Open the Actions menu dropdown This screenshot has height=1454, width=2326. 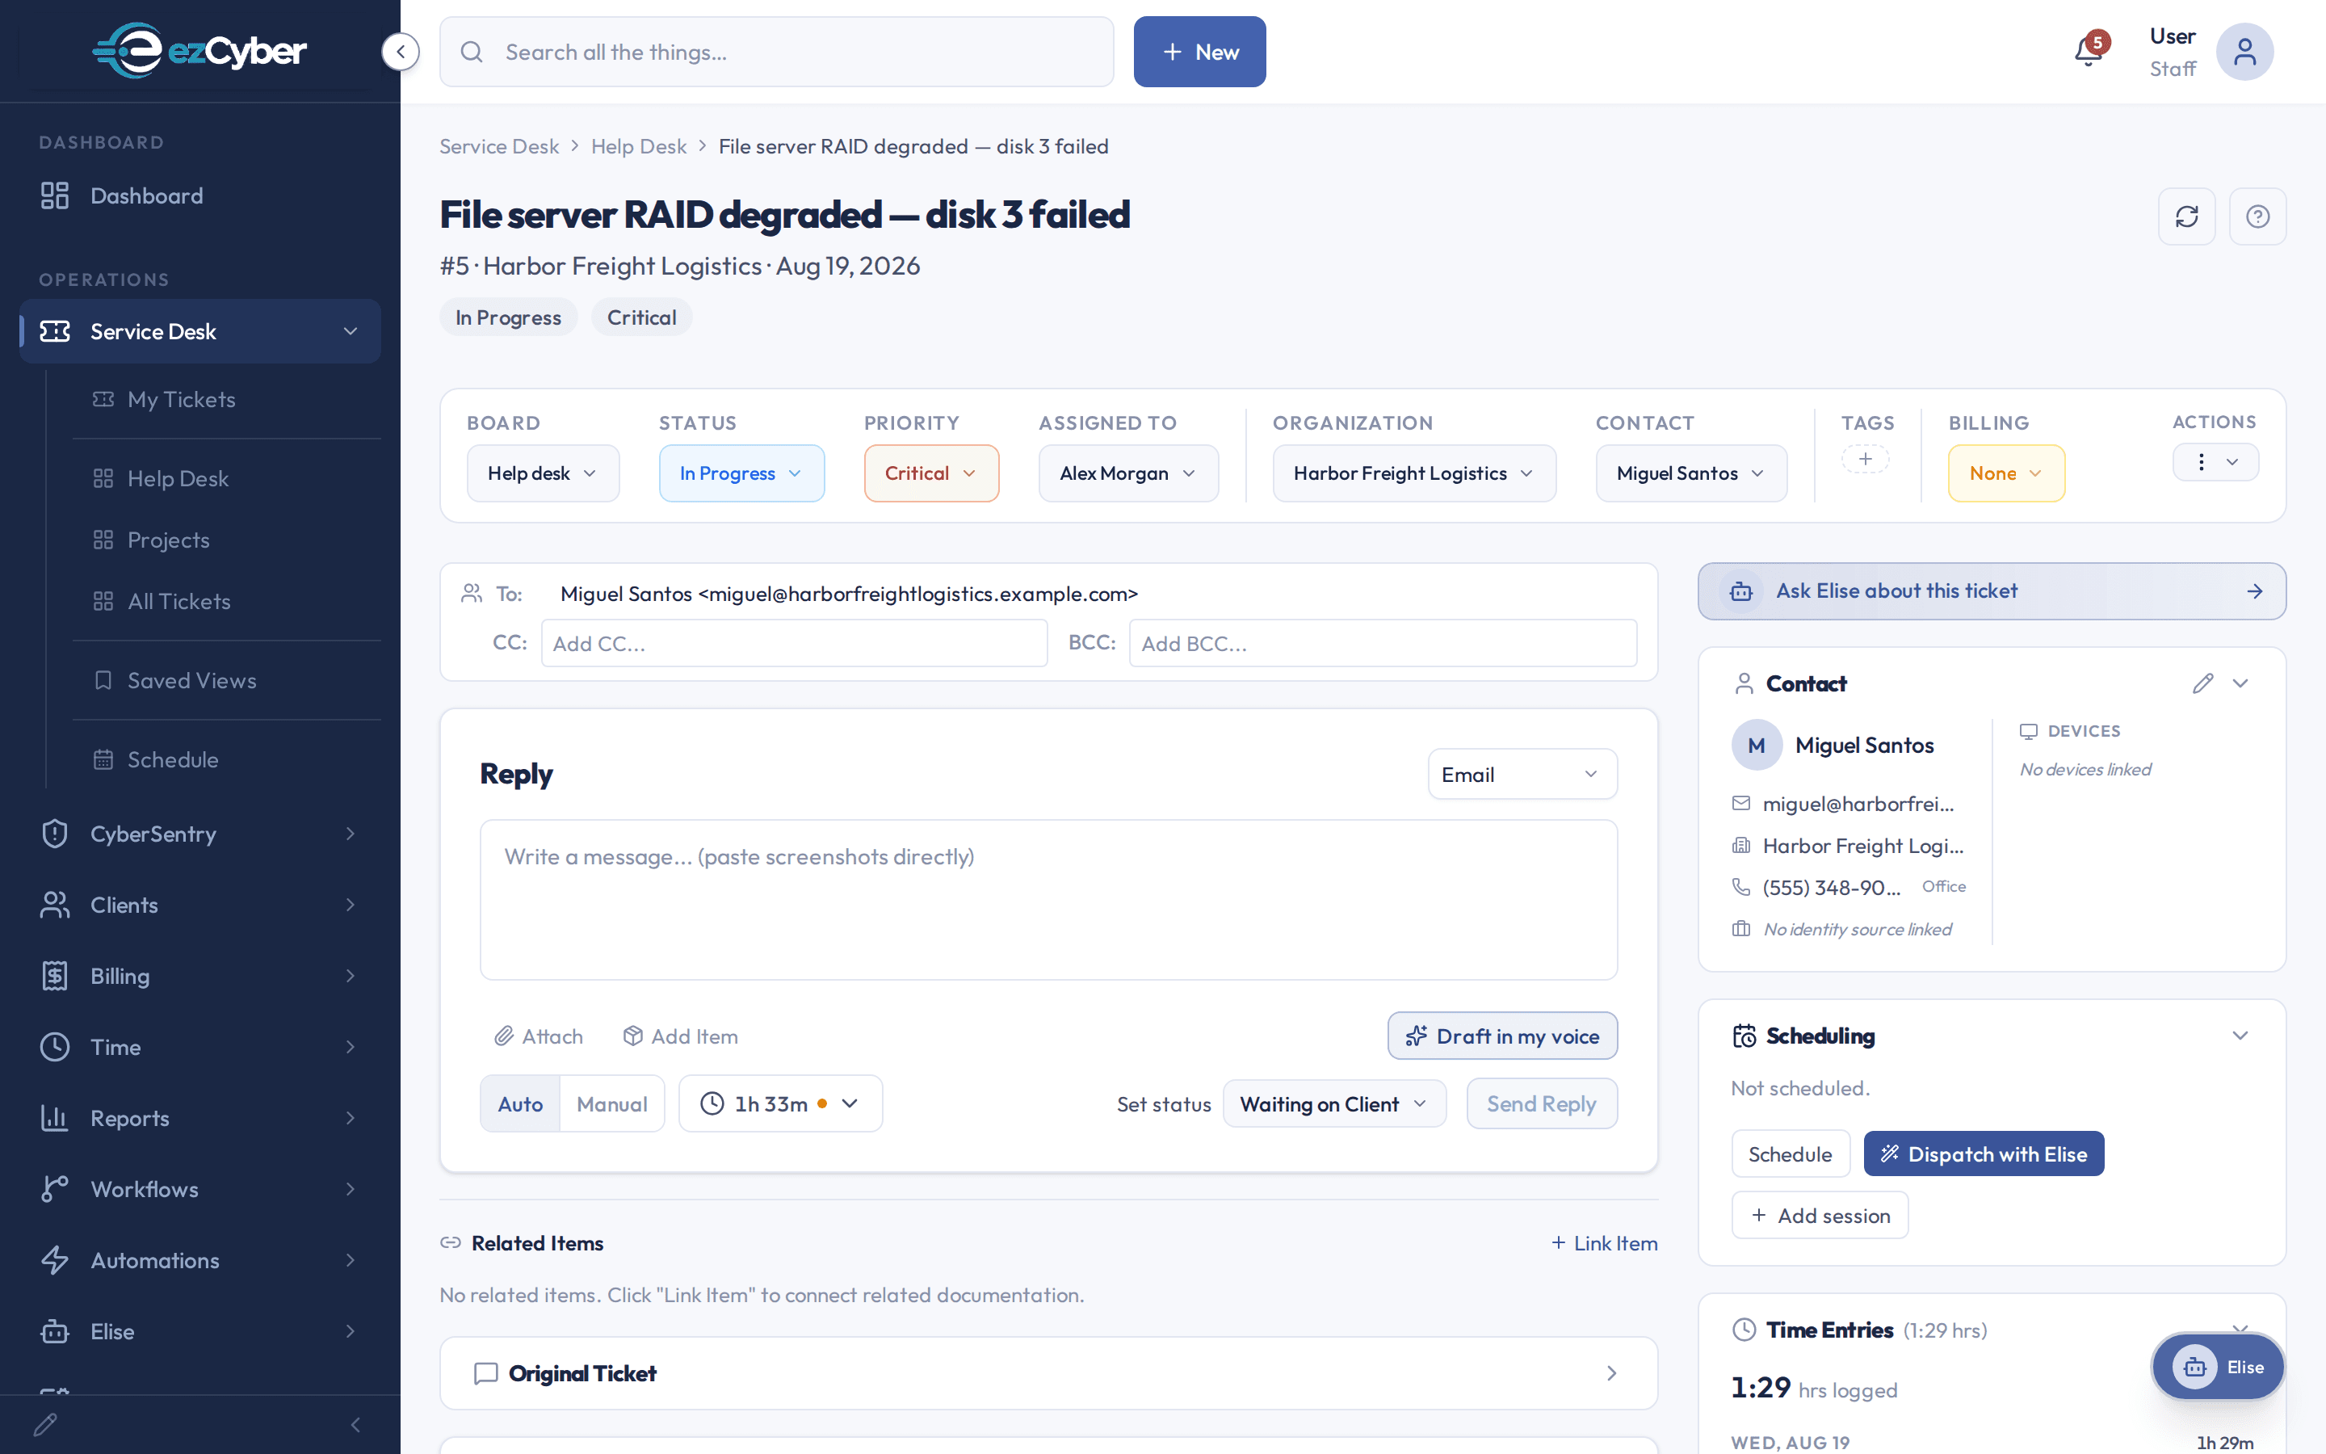coord(2215,461)
